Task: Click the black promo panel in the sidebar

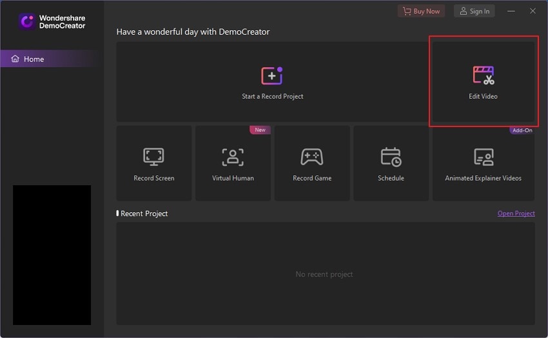Action: 52,255
